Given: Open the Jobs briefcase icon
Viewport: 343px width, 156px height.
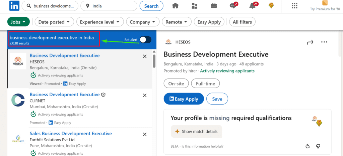Looking at the screenshot, I should [x=214, y=6].
